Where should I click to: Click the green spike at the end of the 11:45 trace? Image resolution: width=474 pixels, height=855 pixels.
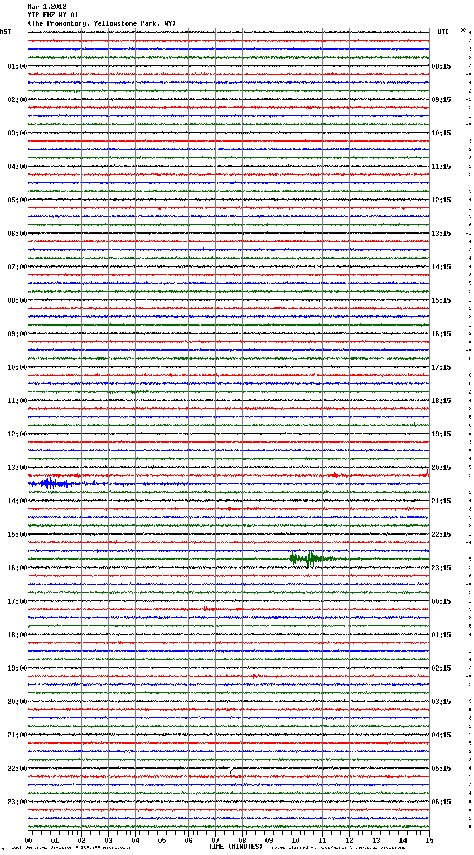pos(415,425)
